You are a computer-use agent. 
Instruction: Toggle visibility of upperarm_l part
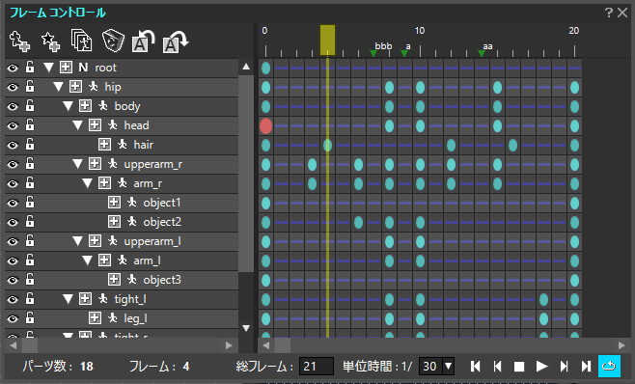pyautogui.click(x=13, y=241)
